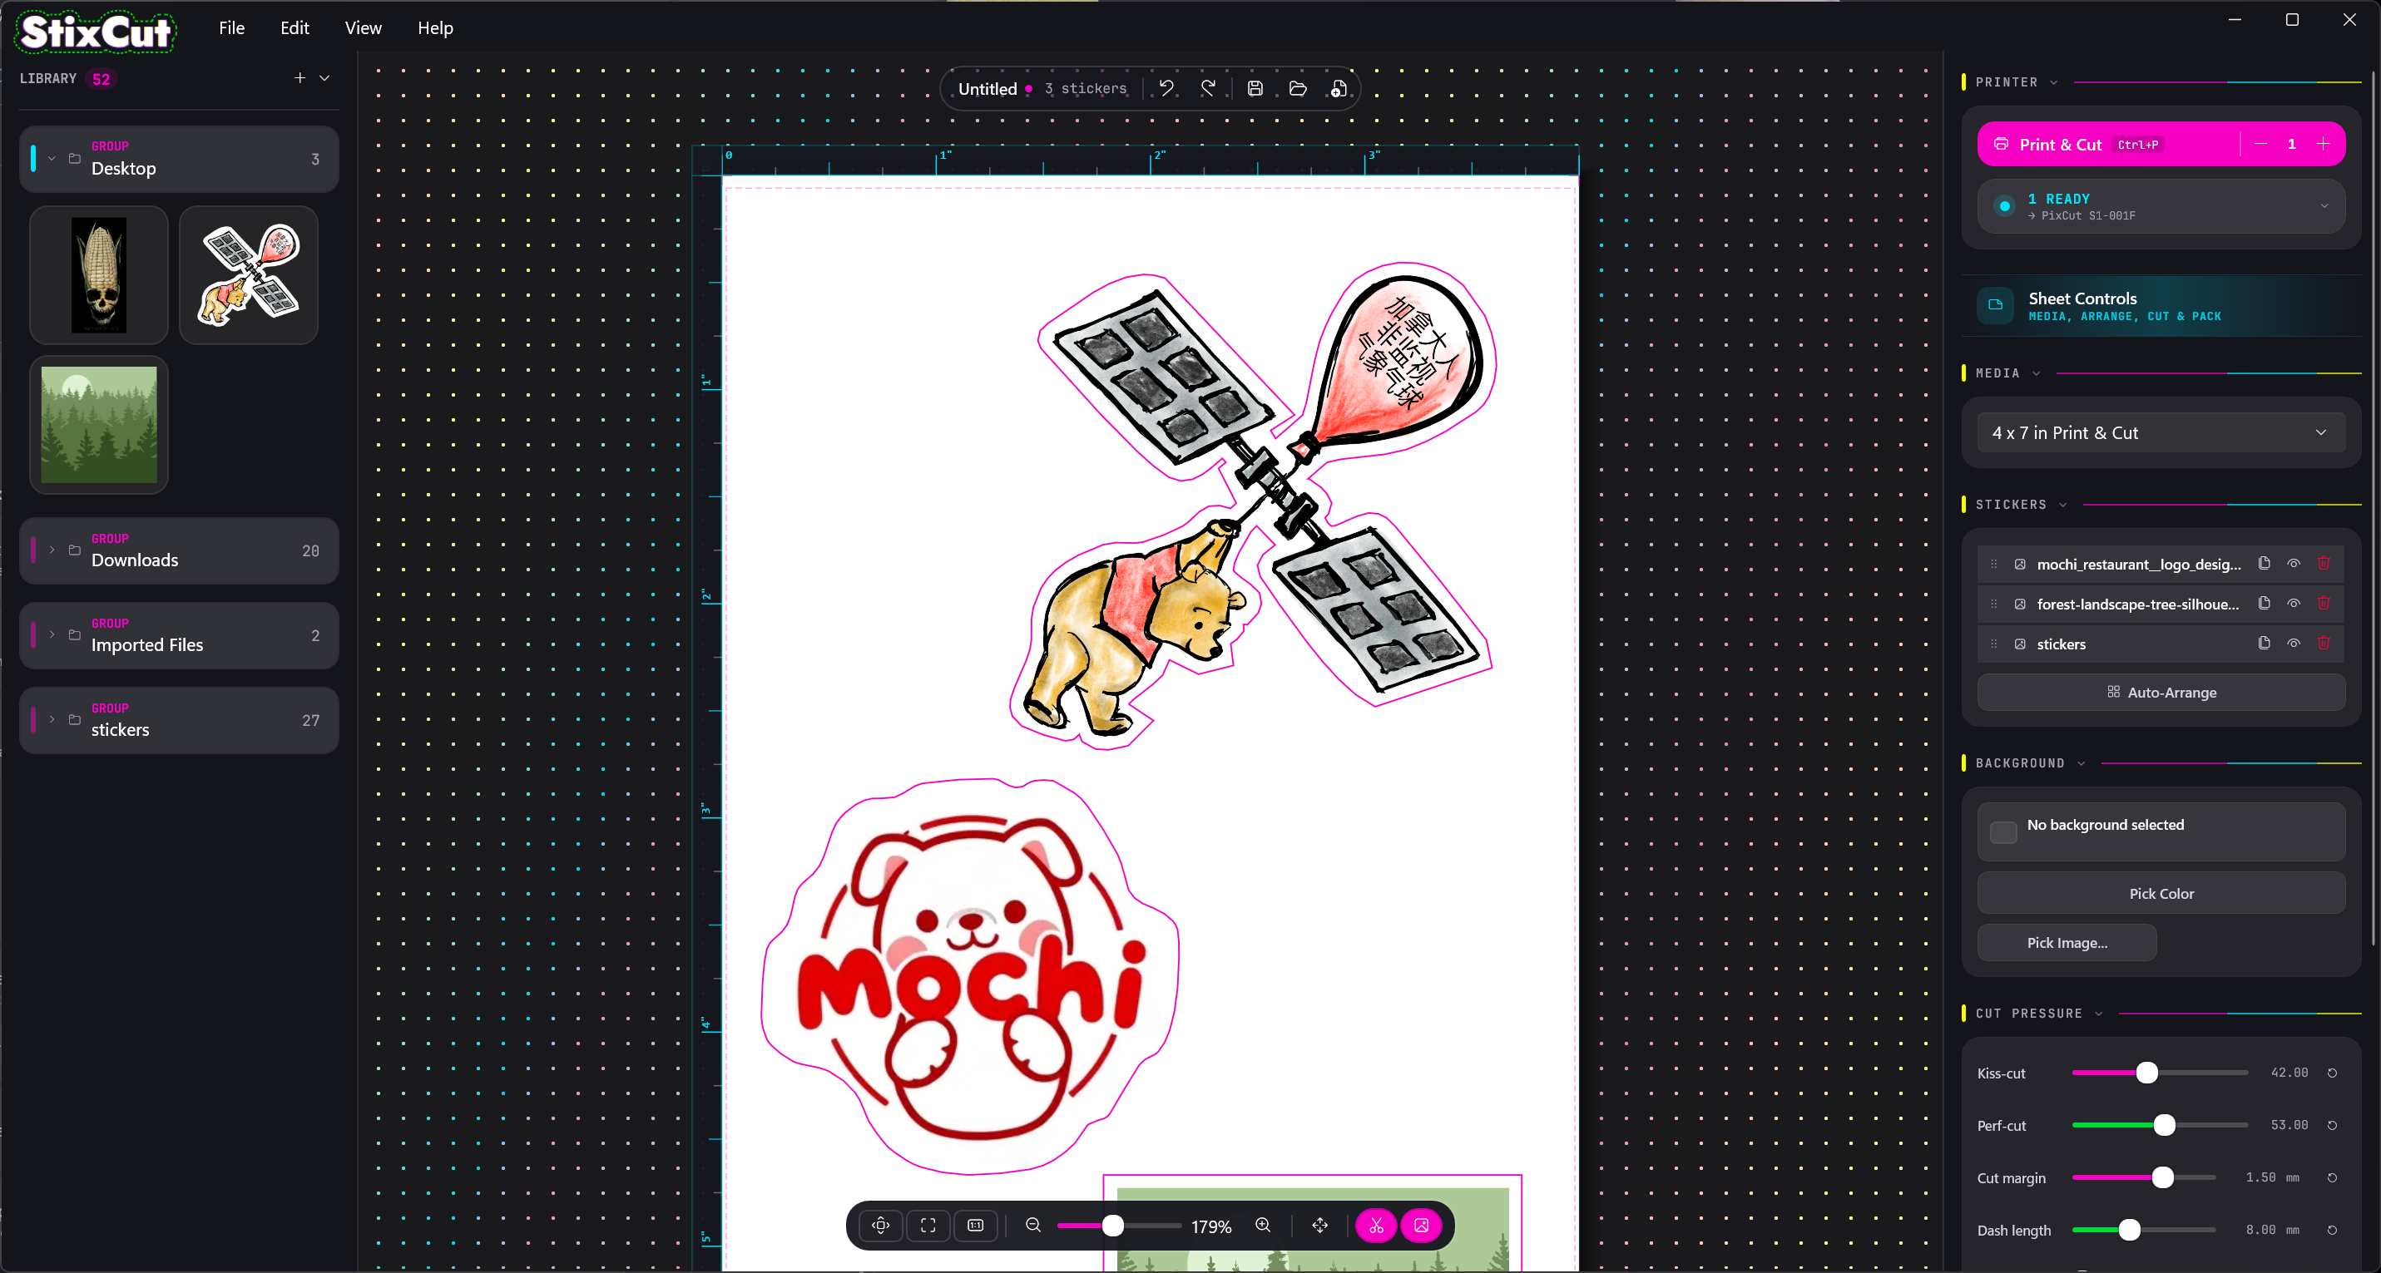Collapse the BACKGROUND section
The width and height of the screenshot is (2381, 1273).
point(2082,763)
